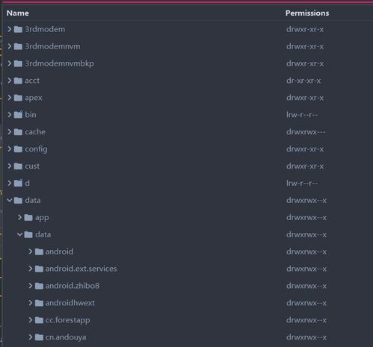The width and height of the screenshot is (373, 347).
Task: Select the cn.andouya folder icon
Action: point(39,337)
